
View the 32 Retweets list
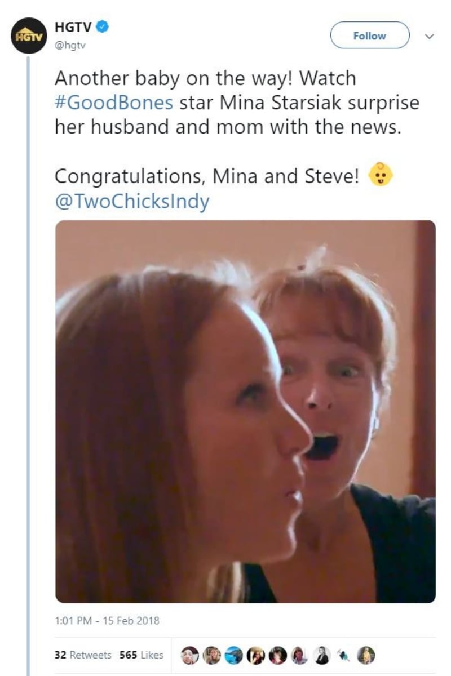click(x=83, y=655)
